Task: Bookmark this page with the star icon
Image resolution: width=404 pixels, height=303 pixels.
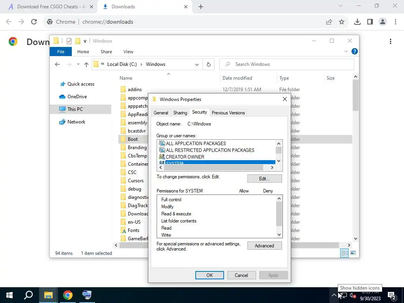Action: pyautogui.click(x=342, y=22)
